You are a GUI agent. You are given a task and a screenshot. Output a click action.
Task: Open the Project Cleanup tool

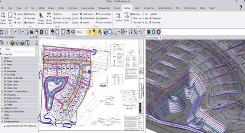coord(3,18)
